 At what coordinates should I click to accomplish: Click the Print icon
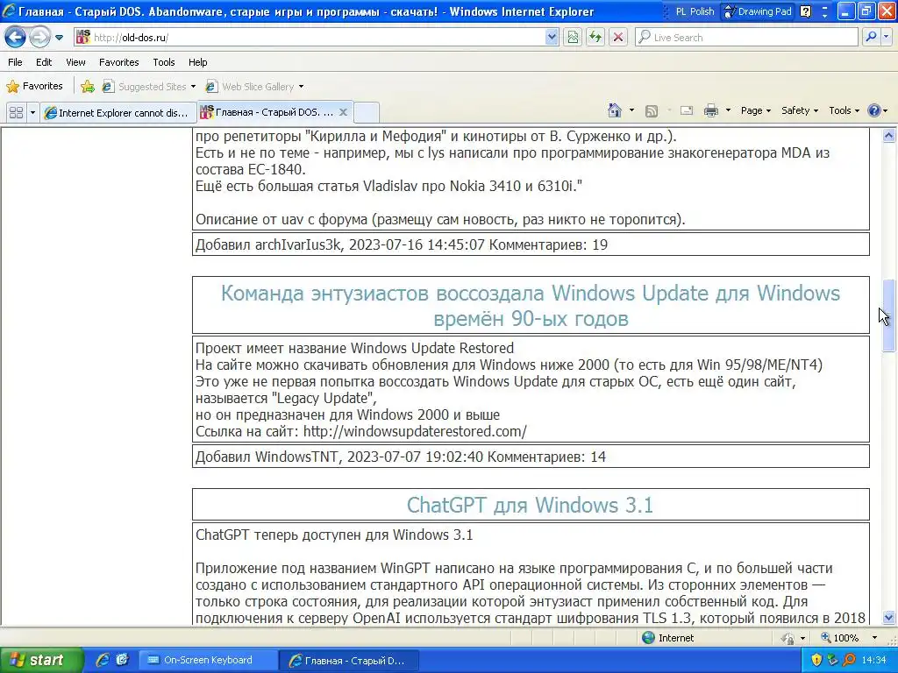tap(710, 111)
